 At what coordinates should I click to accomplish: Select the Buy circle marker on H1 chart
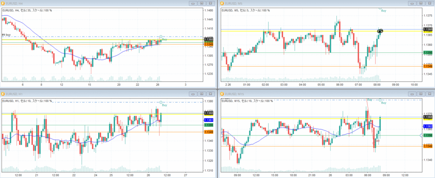pyautogui.click(x=161, y=102)
